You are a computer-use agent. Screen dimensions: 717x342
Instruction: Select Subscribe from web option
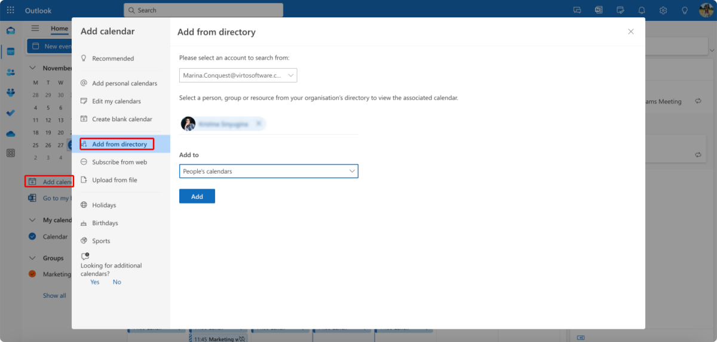(x=119, y=162)
